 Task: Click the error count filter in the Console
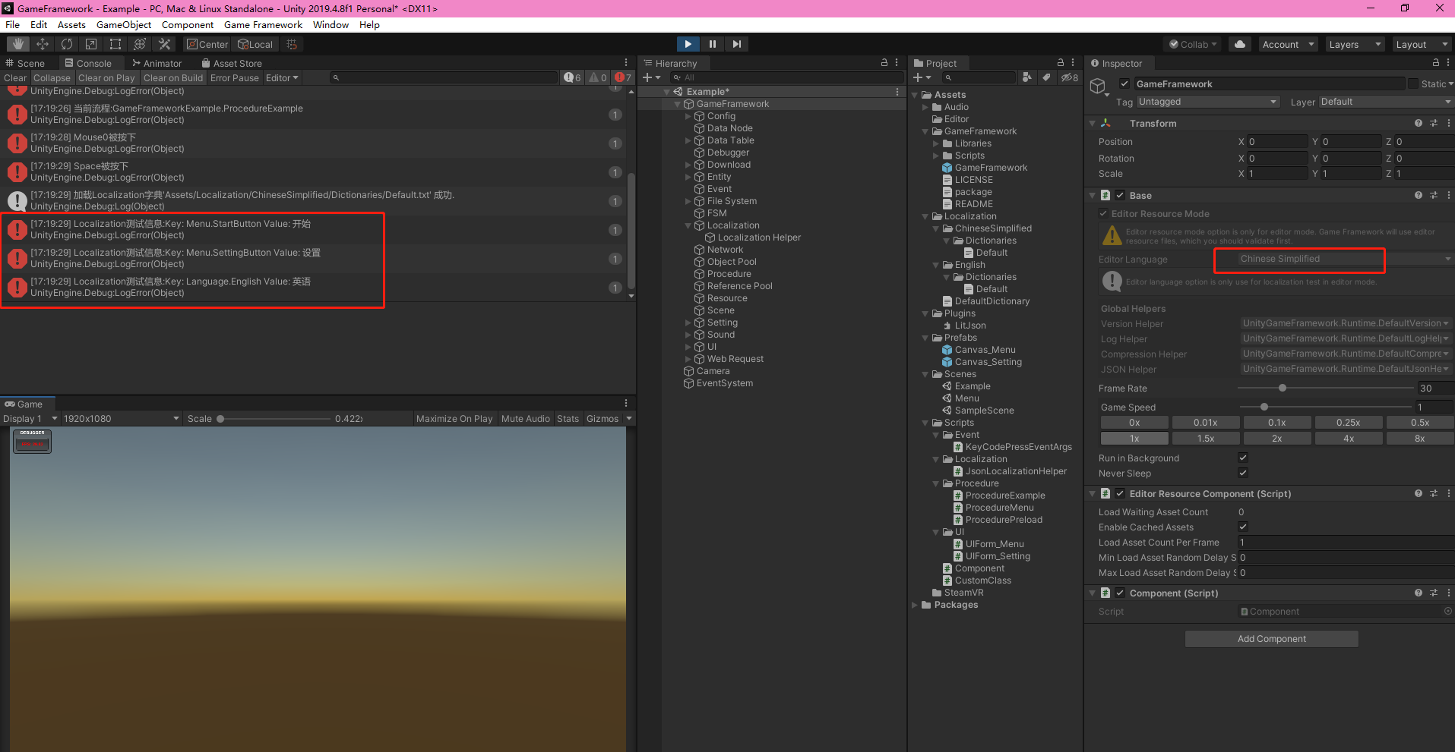click(x=623, y=77)
